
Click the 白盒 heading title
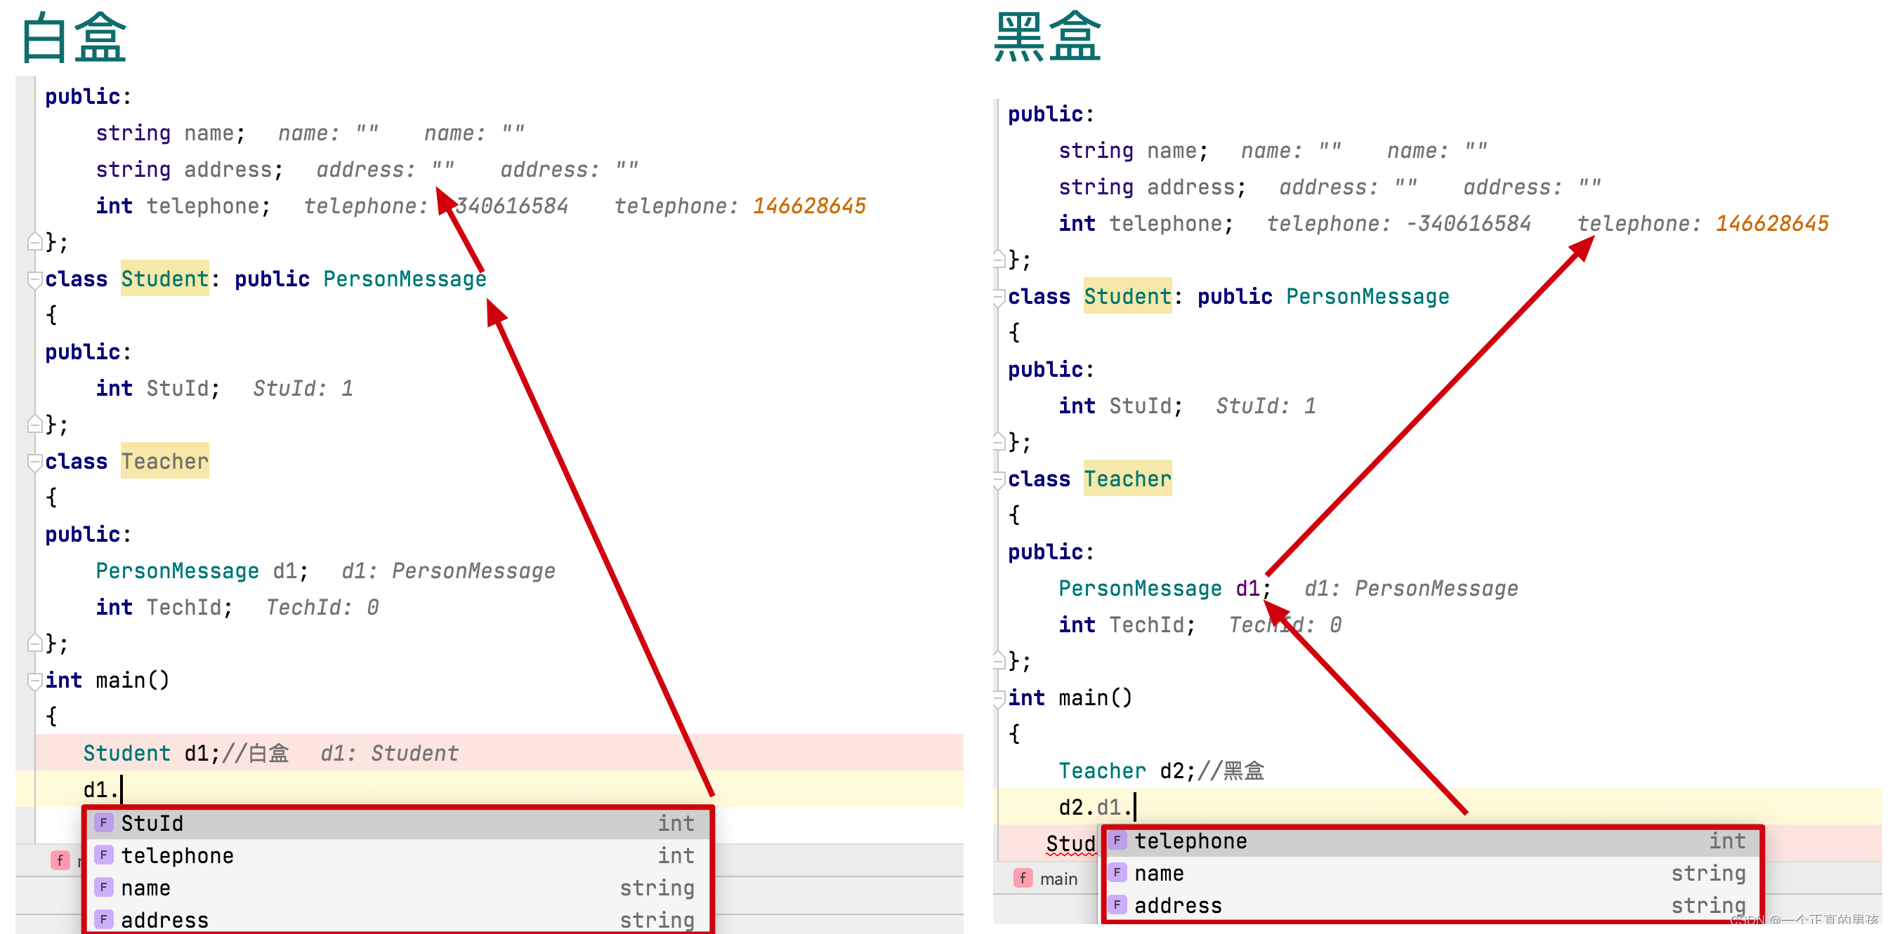point(74,37)
